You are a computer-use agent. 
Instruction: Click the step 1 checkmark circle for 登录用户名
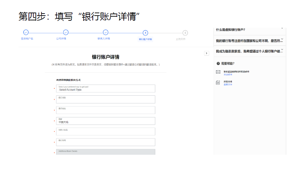(x=26, y=33)
